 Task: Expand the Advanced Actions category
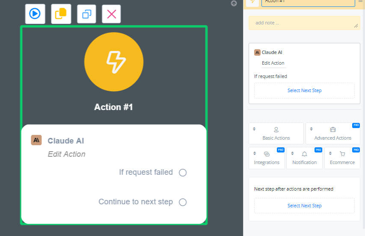[332, 134]
